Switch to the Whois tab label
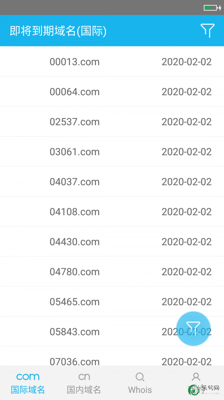This screenshot has width=224, height=400. pos(140,390)
